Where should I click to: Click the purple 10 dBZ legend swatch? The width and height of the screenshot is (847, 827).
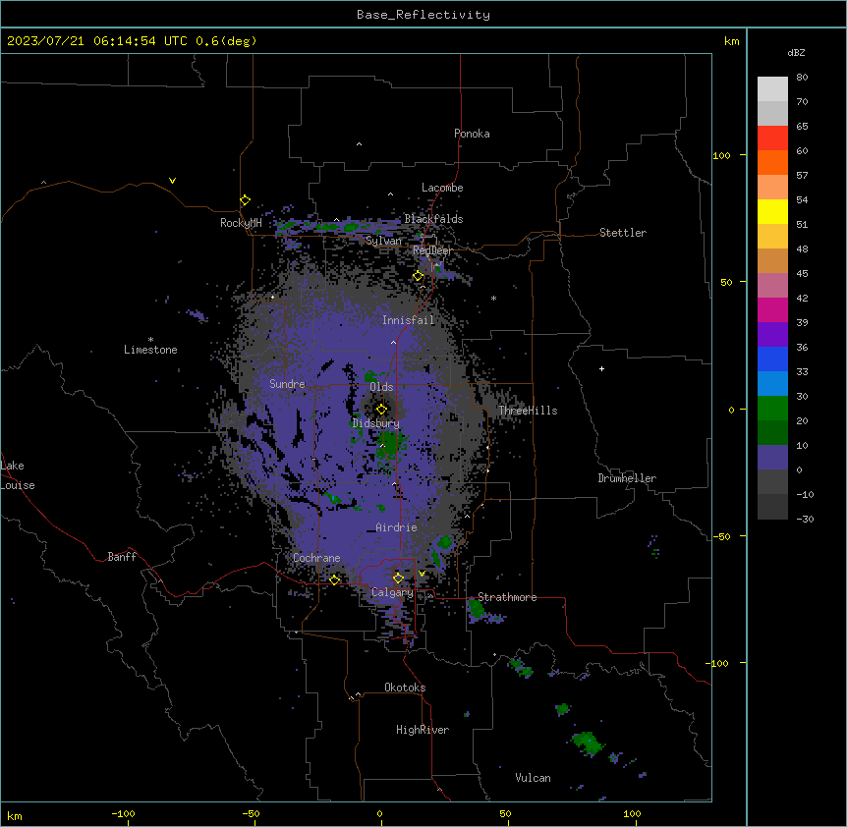click(x=772, y=458)
